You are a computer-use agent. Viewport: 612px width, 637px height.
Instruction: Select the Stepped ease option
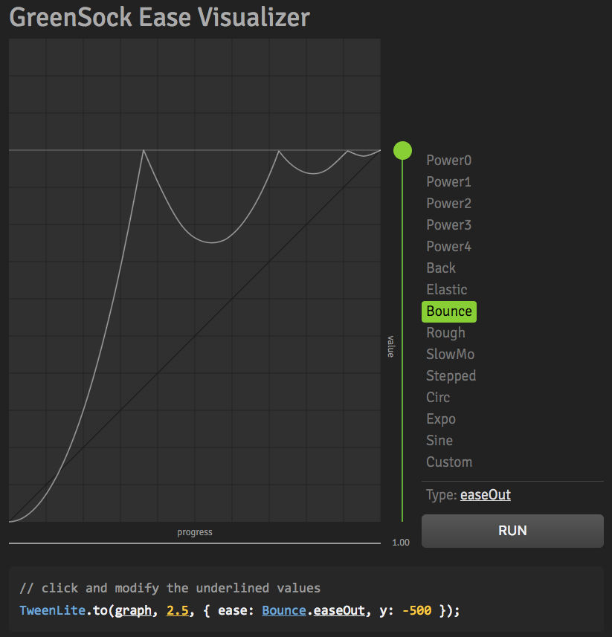tap(451, 376)
